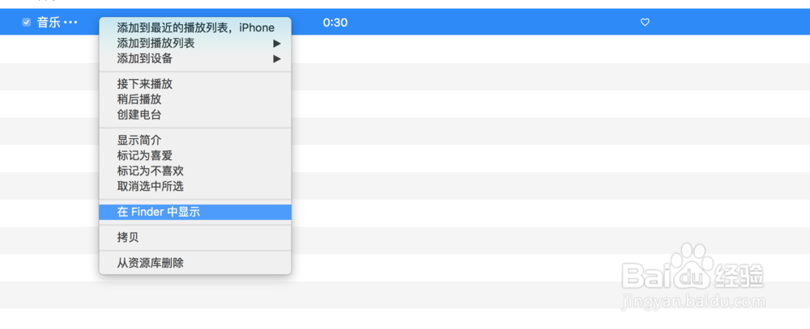Mark song with 标记为喜爱
Viewport: 810px width, 329px height.
144,155
